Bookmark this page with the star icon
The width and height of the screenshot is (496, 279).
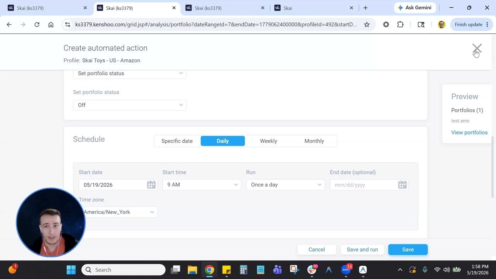point(367,24)
